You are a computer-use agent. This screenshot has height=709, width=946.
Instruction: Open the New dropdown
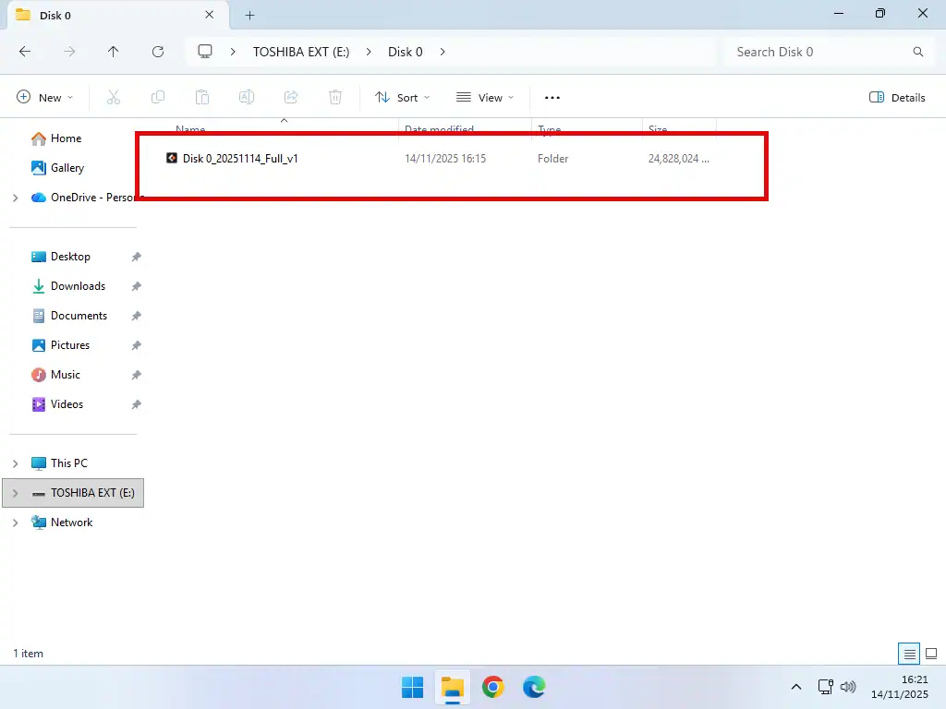pyautogui.click(x=43, y=97)
